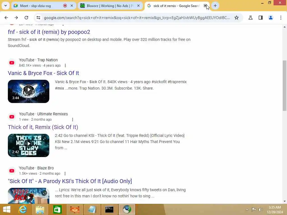287x215 pixels.
Task: Play the This Is How The Story Goes thumbnail
Action: (29, 145)
